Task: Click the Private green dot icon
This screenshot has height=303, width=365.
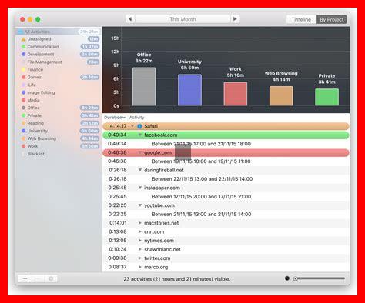Action: click(x=23, y=115)
